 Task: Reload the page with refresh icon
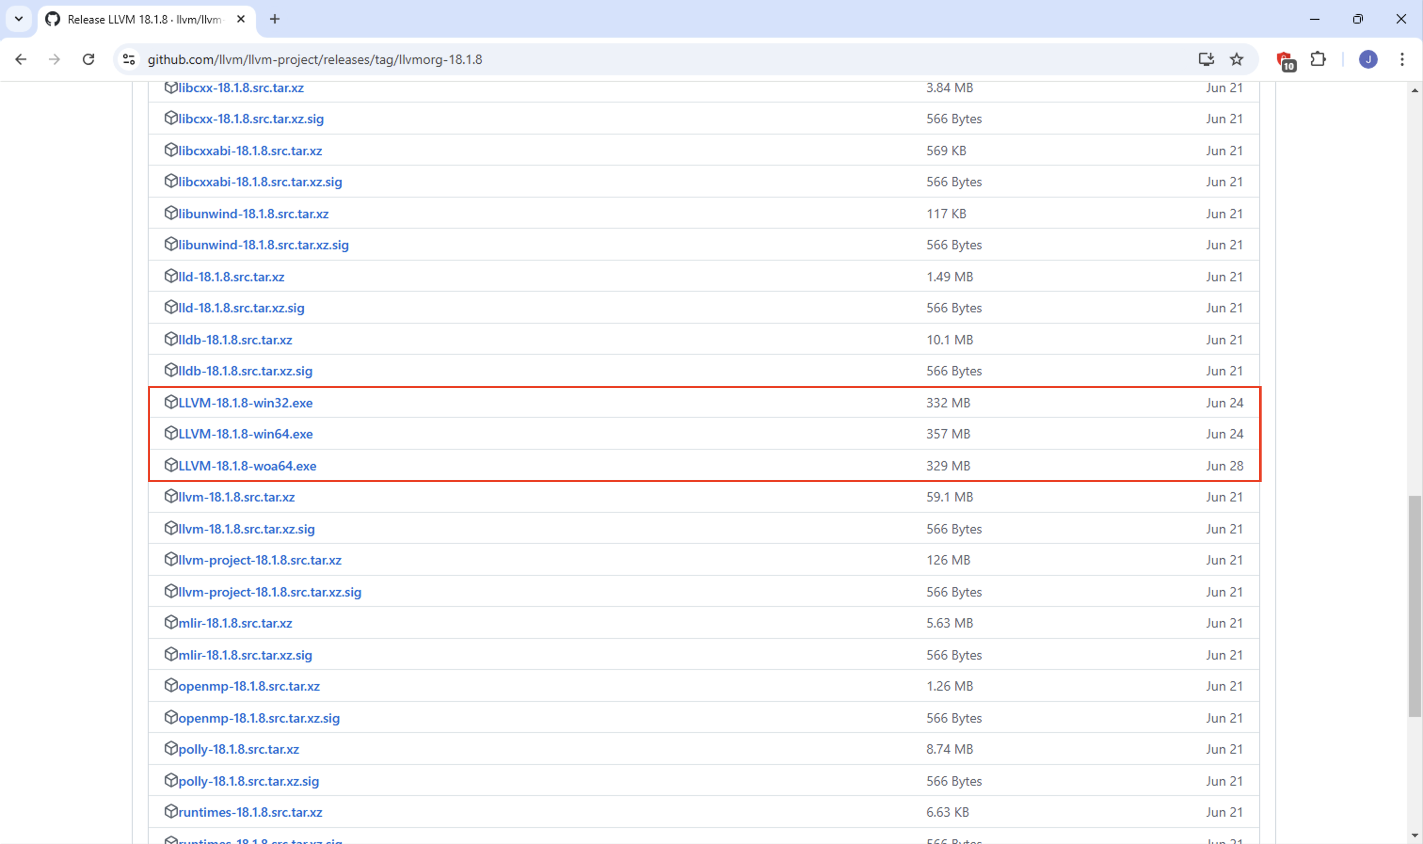pyautogui.click(x=88, y=59)
